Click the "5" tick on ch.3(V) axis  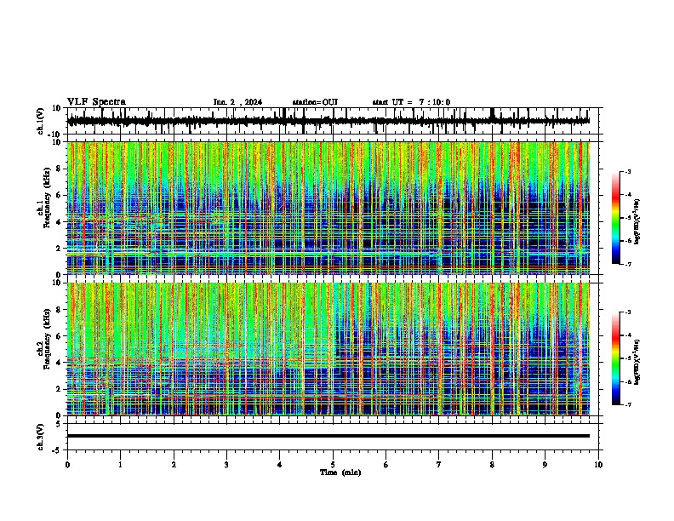click(x=60, y=424)
